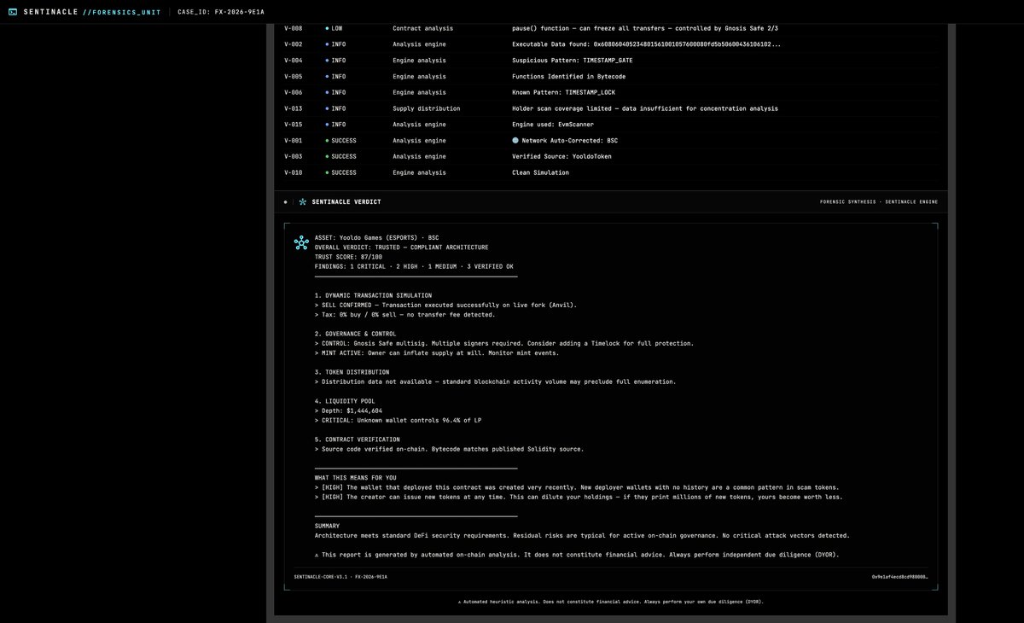Image resolution: width=1024 pixels, height=623 pixels.
Task: Click the SUMMARY heading
Action: [327, 526]
